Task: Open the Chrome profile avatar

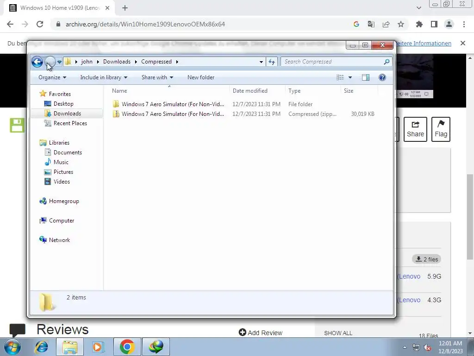Action: point(449,24)
